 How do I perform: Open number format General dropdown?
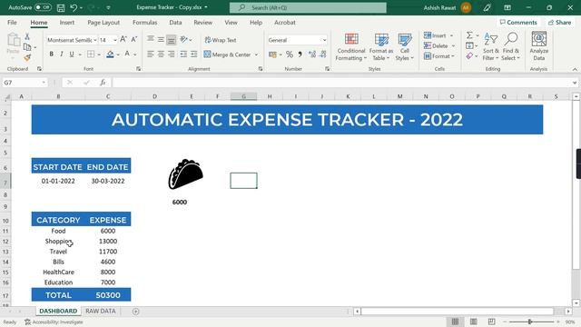pos(324,40)
